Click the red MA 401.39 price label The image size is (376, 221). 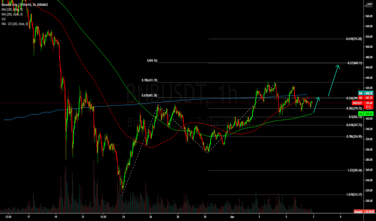(x=366, y=98)
